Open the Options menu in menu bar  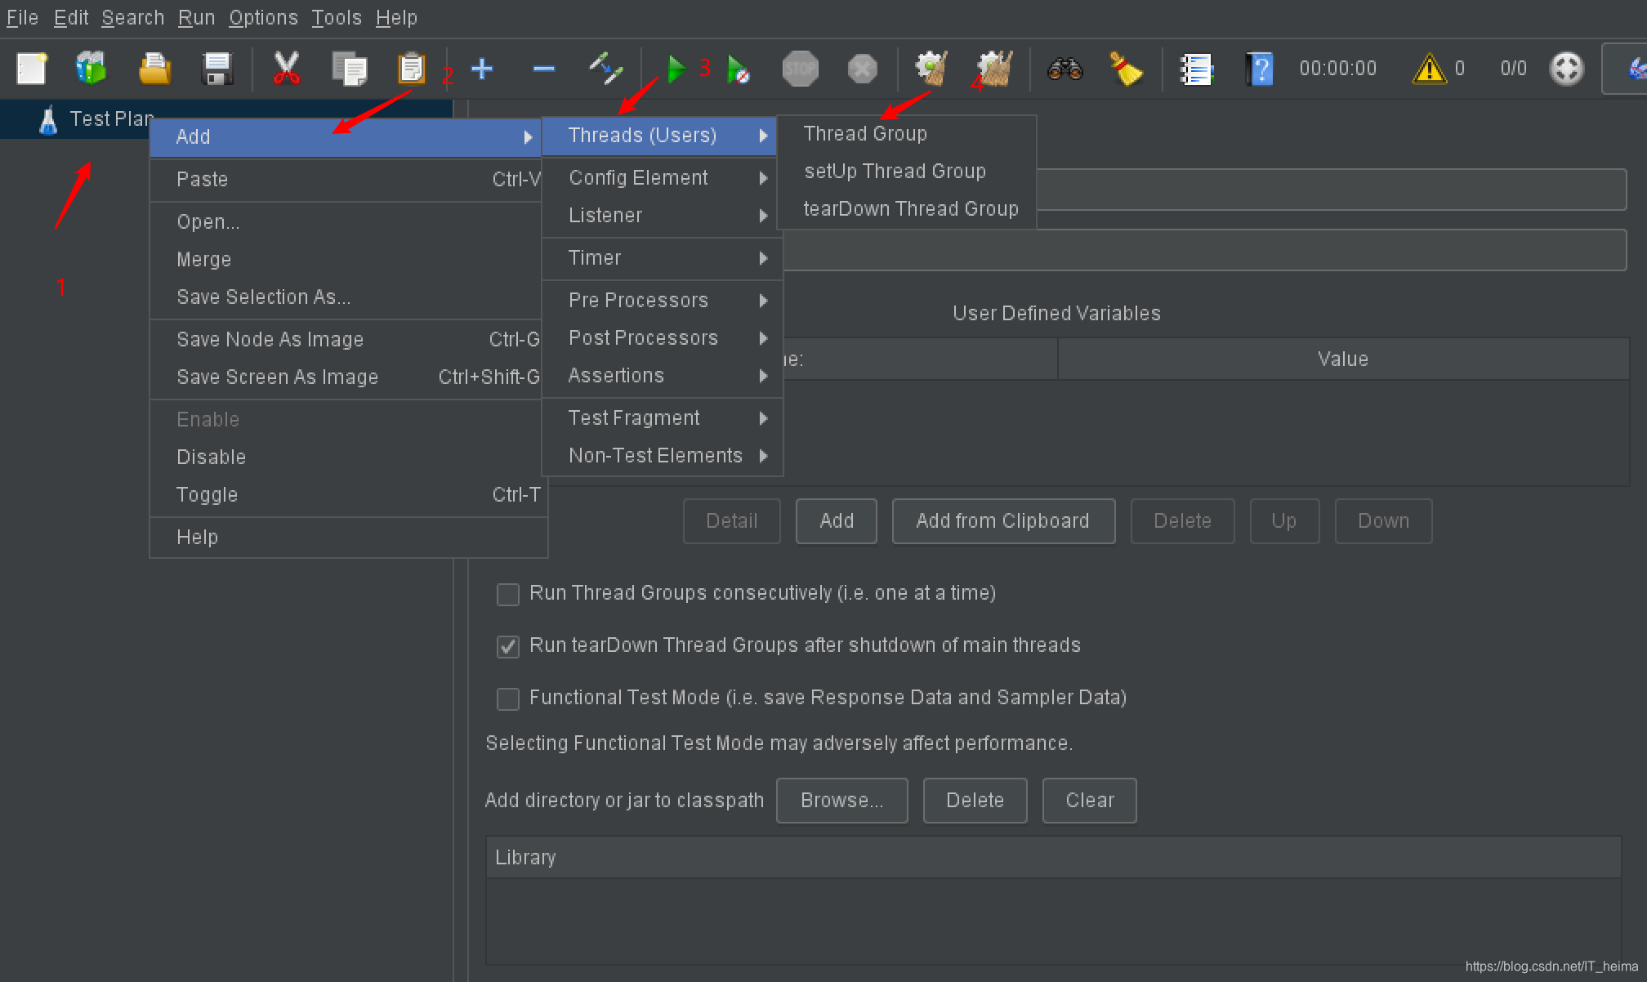pyautogui.click(x=263, y=17)
